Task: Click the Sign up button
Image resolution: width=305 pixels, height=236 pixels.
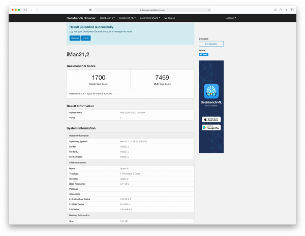Action: tap(75, 38)
